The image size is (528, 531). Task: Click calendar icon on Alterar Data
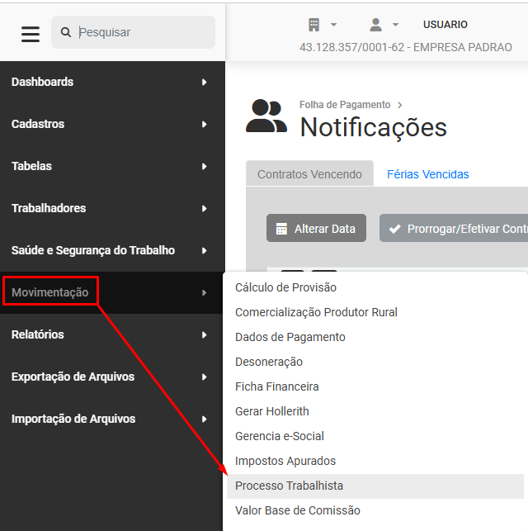pyautogui.click(x=281, y=229)
